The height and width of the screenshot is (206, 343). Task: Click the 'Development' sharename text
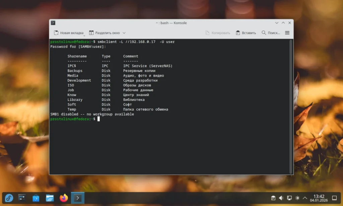[79, 81]
